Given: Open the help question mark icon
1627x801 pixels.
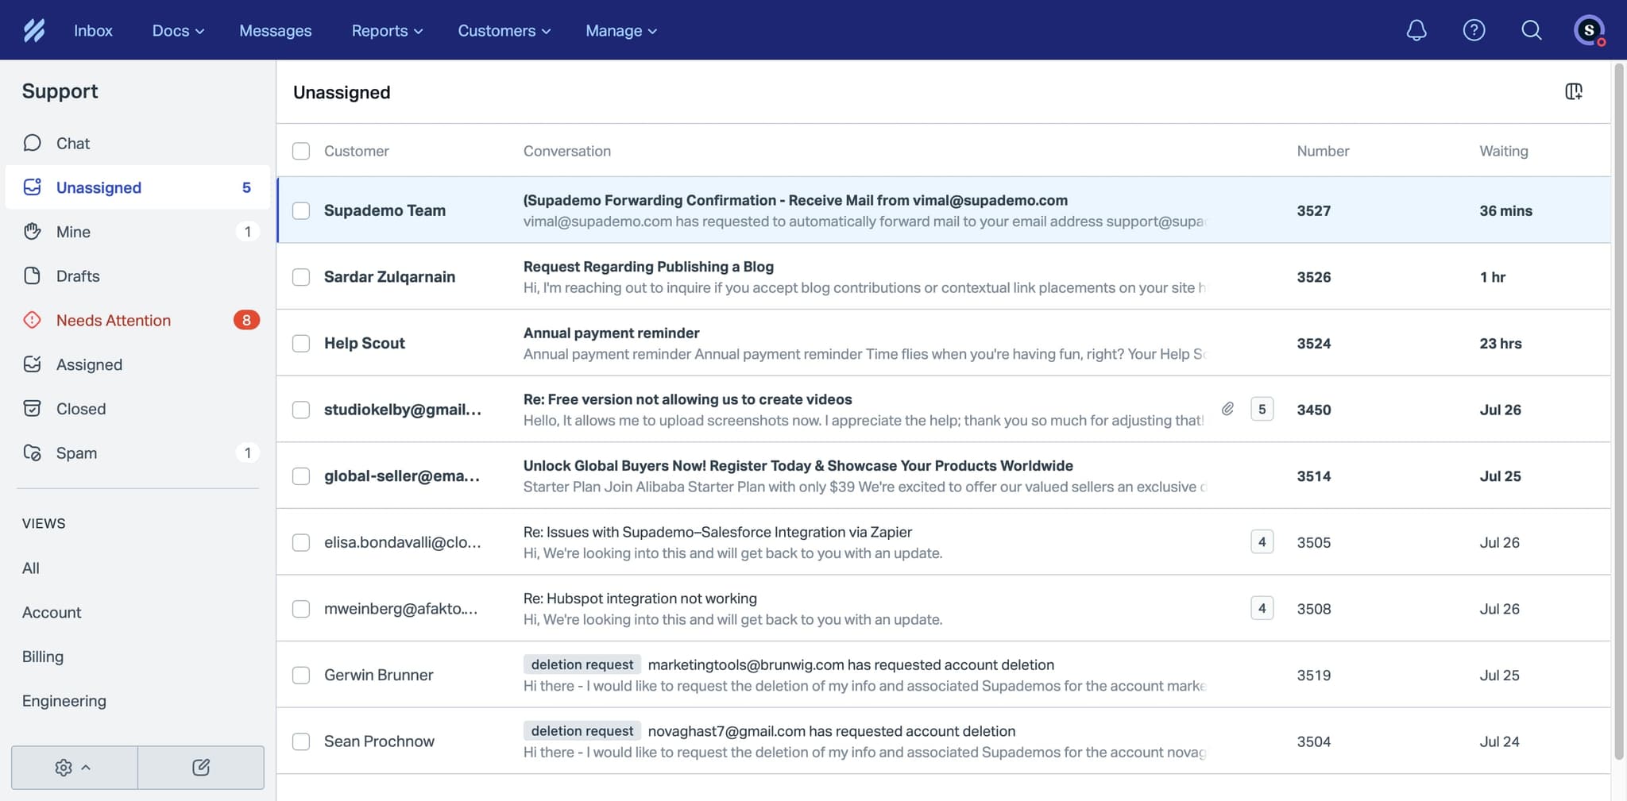Looking at the screenshot, I should [x=1474, y=30].
